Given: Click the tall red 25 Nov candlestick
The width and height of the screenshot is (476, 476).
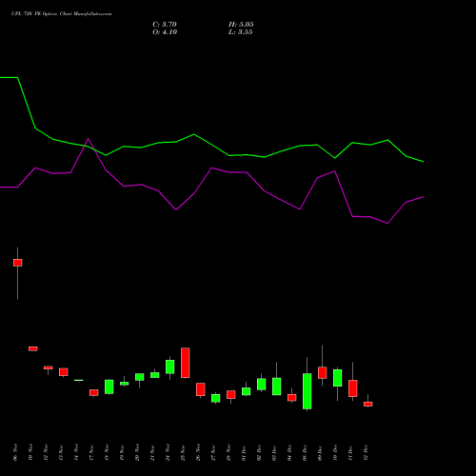Looking at the screenshot, I should (x=186, y=363).
